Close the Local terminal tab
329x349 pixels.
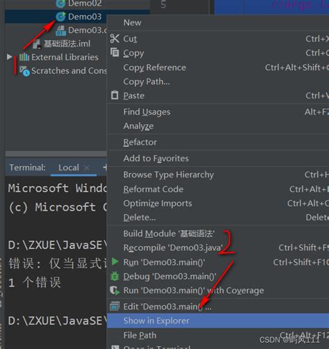pyautogui.click(x=87, y=168)
